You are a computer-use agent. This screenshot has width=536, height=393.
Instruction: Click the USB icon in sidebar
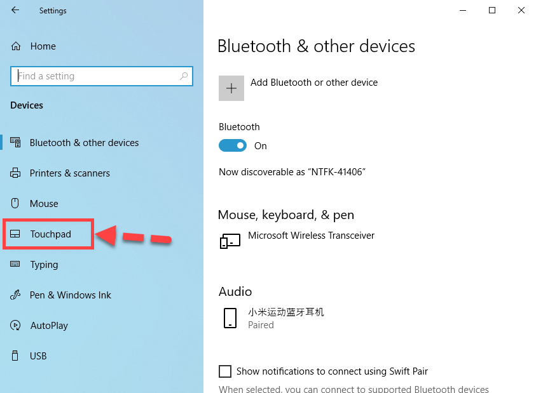coord(16,356)
